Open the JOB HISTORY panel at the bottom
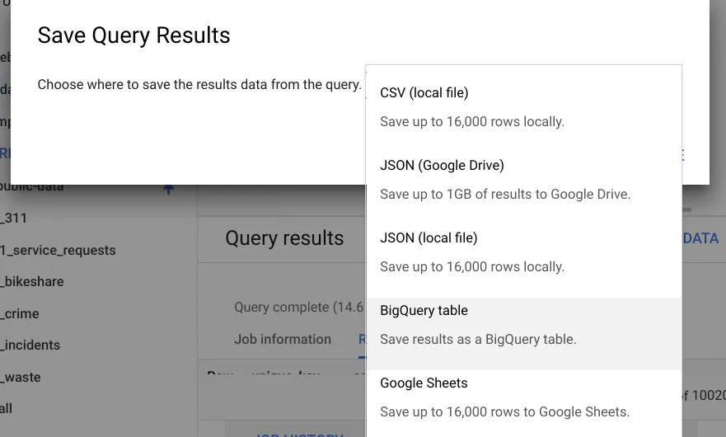This screenshot has width=726, height=437. point(297,433)
